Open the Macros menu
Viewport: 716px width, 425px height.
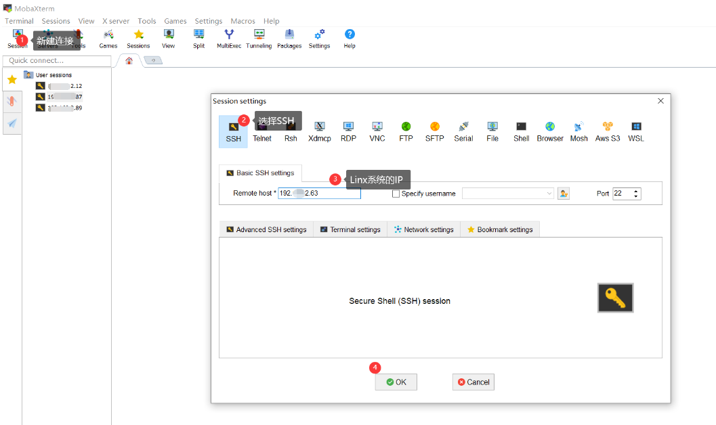243,21
